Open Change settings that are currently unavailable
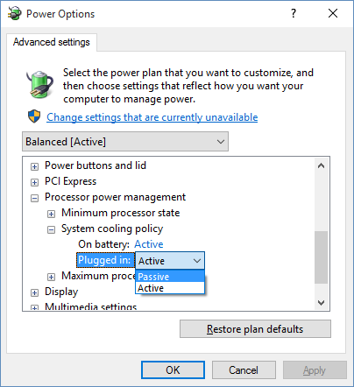 tap(152, 117)
